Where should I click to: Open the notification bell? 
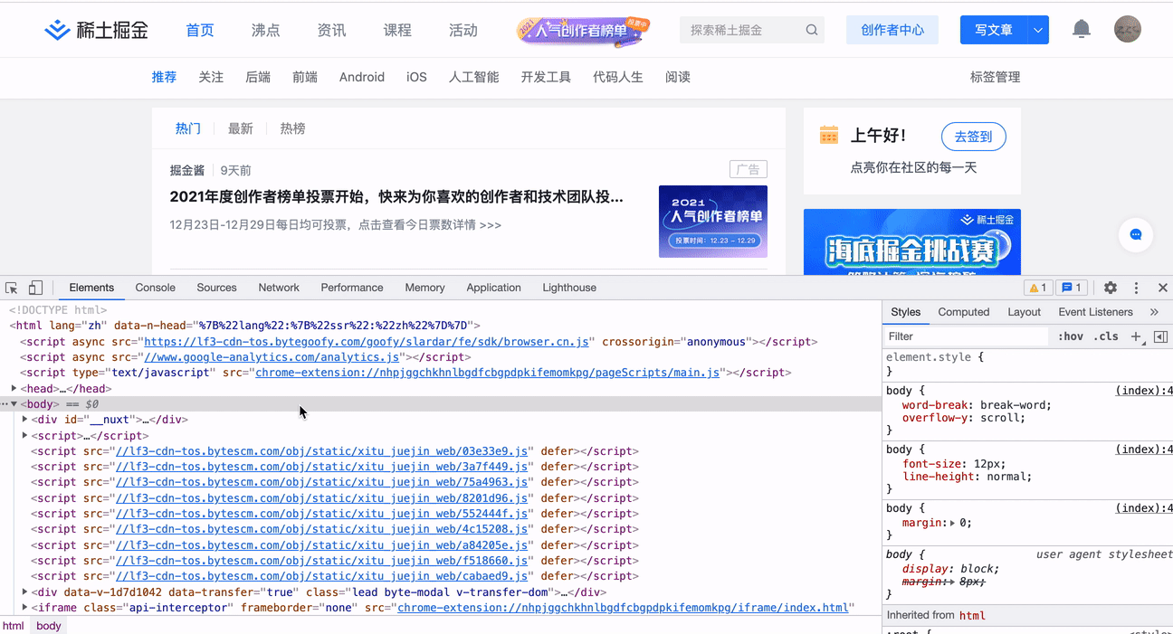point(1081,28)
